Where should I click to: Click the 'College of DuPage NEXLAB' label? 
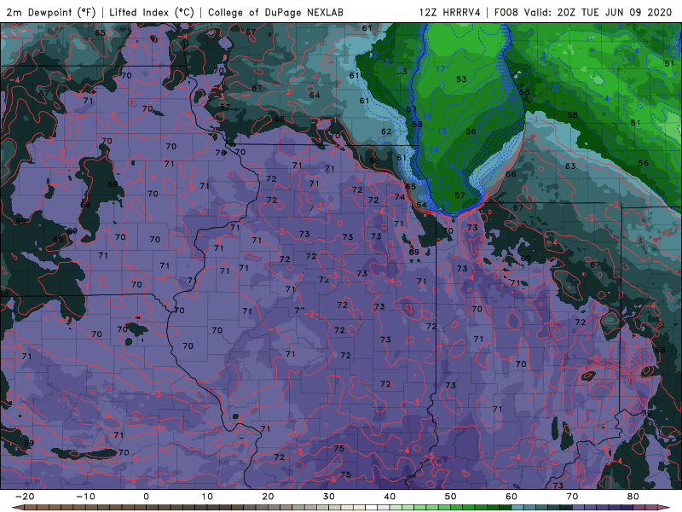(275, 12)
